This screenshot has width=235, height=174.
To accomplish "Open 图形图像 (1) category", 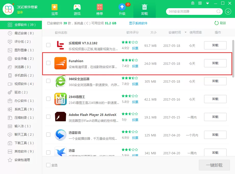I will tap(21, 50).
